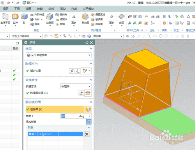Select the 修剪体 trim body tool
The image size is (195, 150).
tap(61, 19)
